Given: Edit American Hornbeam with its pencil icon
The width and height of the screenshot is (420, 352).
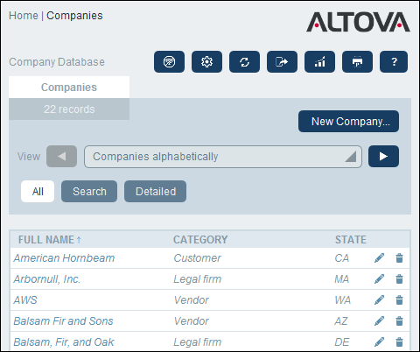Looking at the screenshot, I should pos(379,258).
